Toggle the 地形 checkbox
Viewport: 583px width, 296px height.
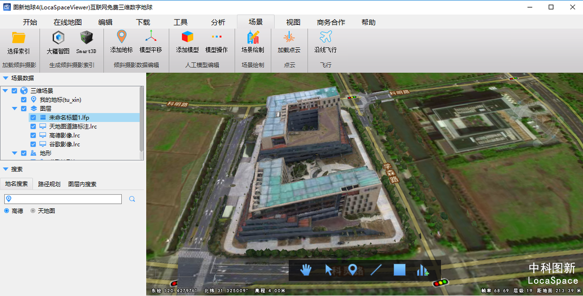click(x=24, y=153)
